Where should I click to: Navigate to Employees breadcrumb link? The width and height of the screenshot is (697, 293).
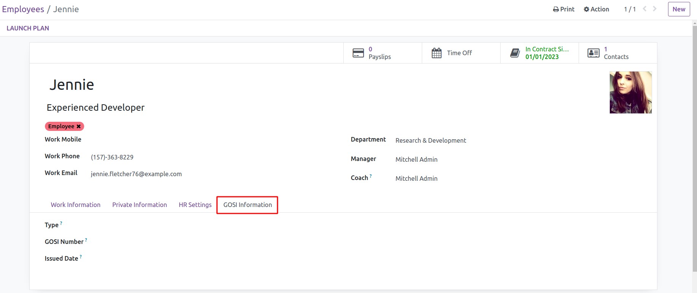click(23, 9)
